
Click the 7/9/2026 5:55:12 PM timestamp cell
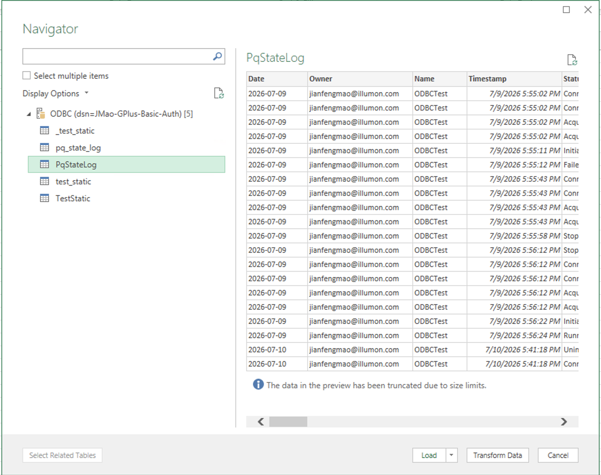tap(515, 165)
